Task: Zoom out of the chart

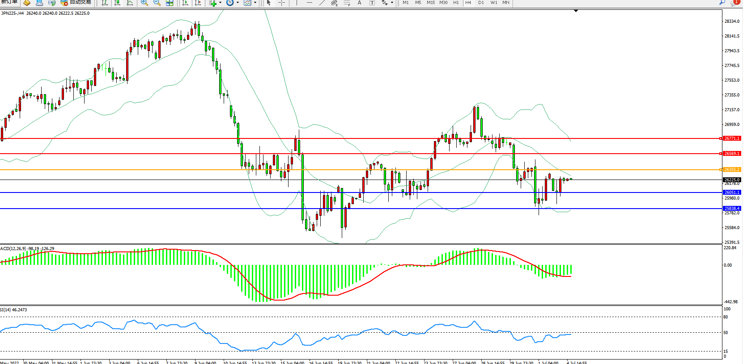Action: (157, 3)
